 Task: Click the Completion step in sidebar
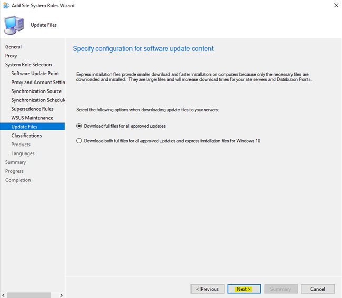click(18, 180)
